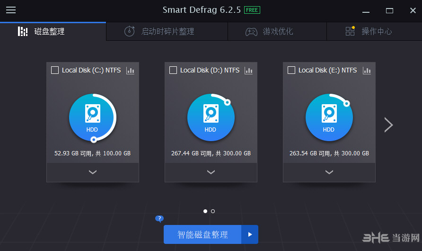Click the usage ring handle on disk E:
This screenshot has height=251, width=422.
(x=347, y=103)
